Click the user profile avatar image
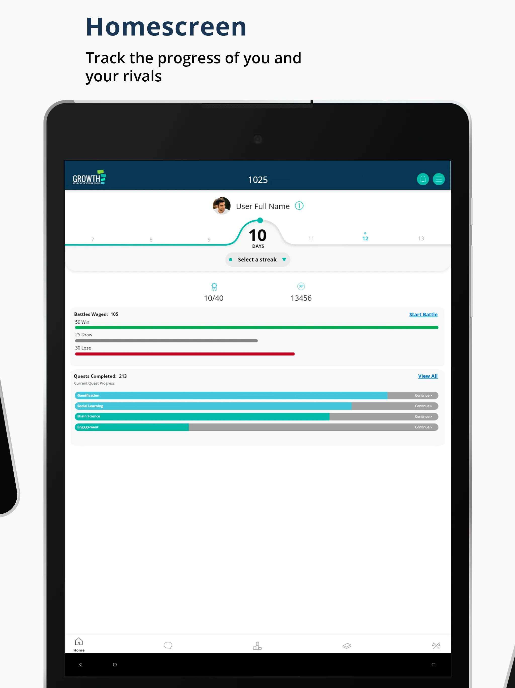This screenshot has height=688, width=515. [221, 206]
